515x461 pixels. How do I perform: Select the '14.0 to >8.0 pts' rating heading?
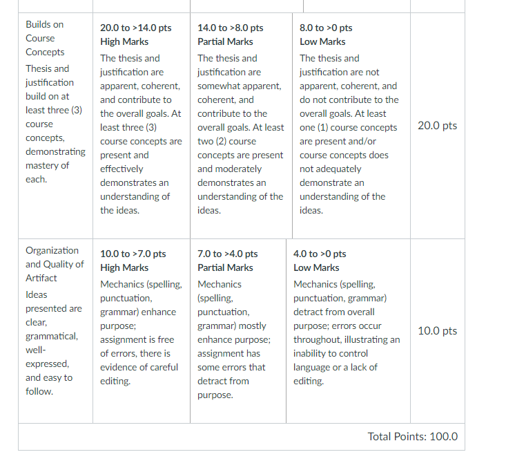(231, 28)
